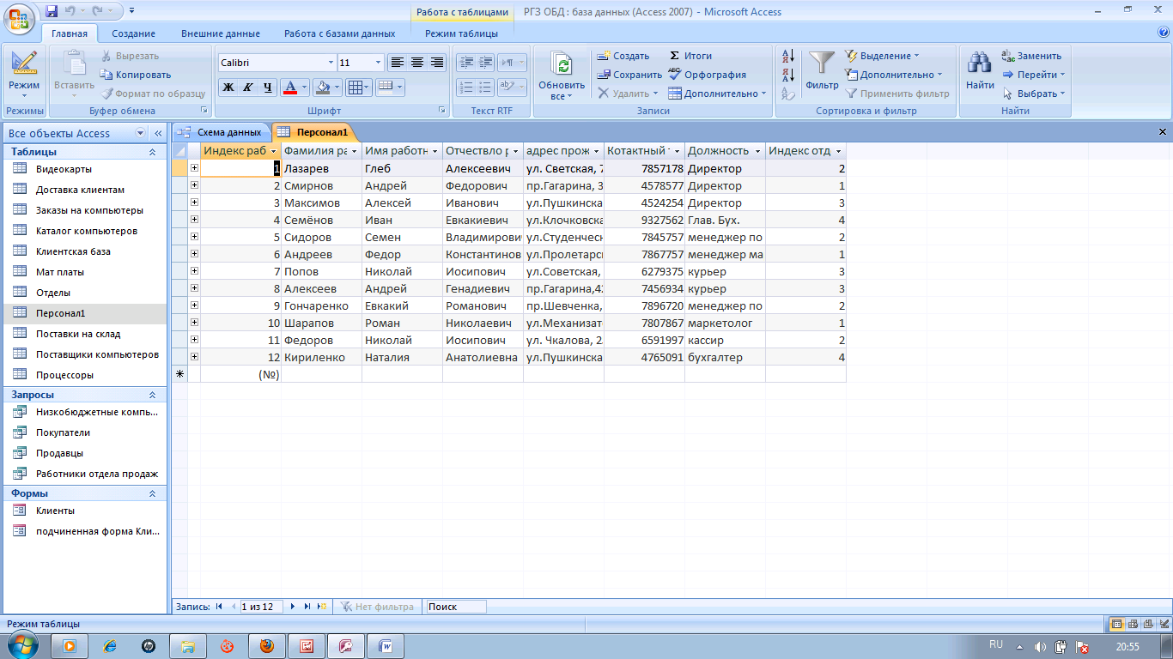This screenshot has height=659, width=1173.
Task: Open fill background color picker
Action: click(337, 87)
